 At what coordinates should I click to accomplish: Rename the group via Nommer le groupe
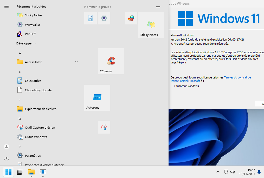[98, 7]
